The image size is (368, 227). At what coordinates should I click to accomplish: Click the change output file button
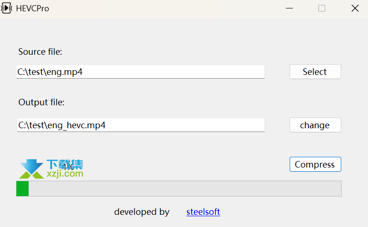coord(315,125)
